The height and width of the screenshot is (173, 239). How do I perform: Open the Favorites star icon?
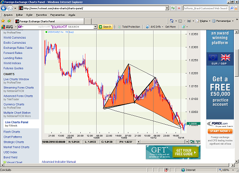(x=3, y=21)
